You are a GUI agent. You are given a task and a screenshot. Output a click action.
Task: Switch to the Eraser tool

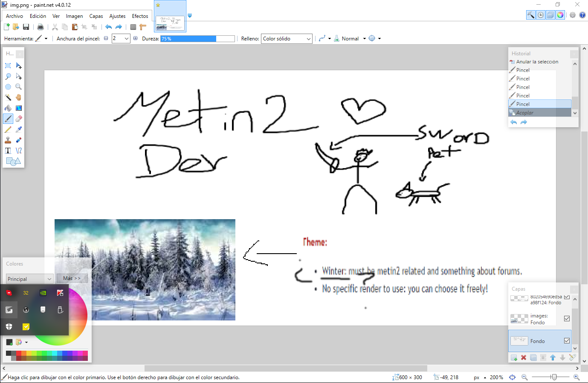click(x=19, y=119)
